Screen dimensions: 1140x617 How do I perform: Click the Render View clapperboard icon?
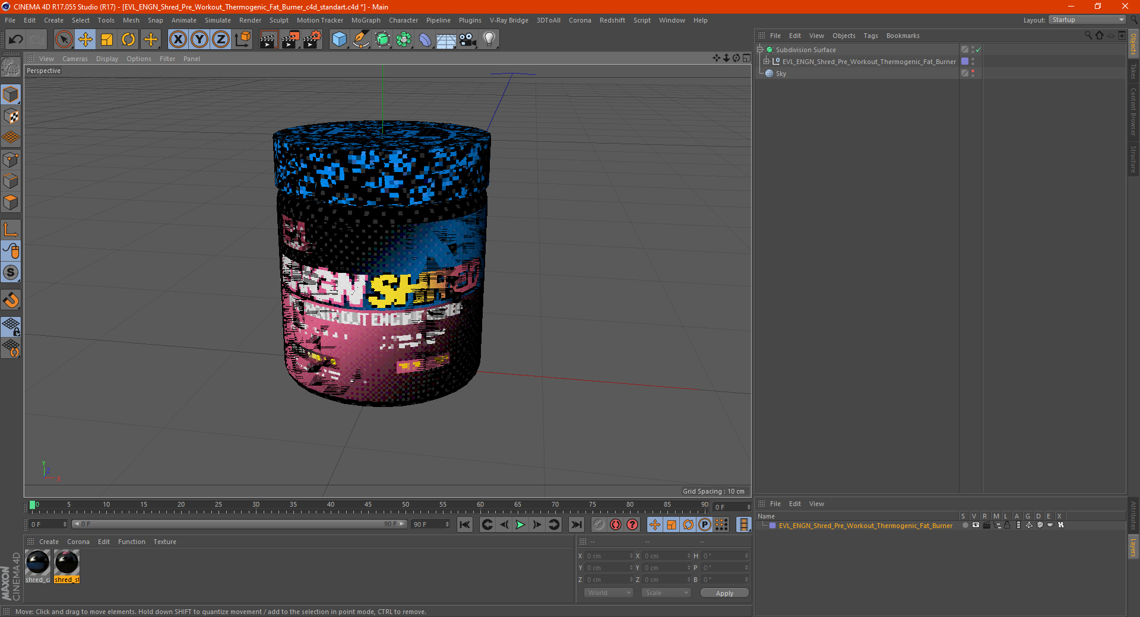coord(268,40)
